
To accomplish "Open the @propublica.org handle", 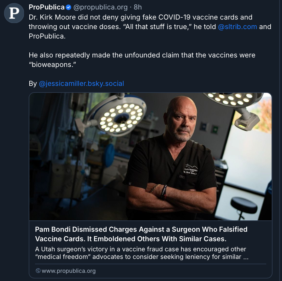I will tap(101, 7).
